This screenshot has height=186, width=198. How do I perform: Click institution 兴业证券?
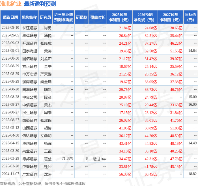pos(30,151)
